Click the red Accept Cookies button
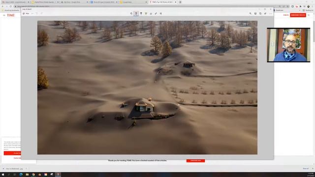315x177 pixels. tap(12, 153)
